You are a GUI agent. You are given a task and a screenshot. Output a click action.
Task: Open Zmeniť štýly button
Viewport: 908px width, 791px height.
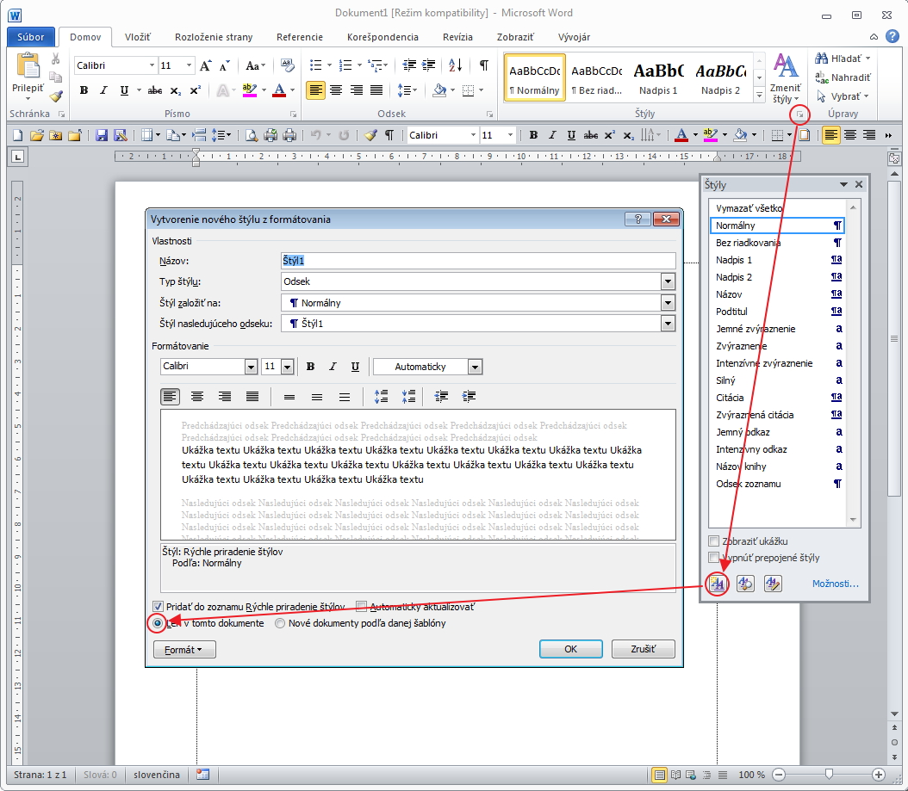click(x=785, y=79)
